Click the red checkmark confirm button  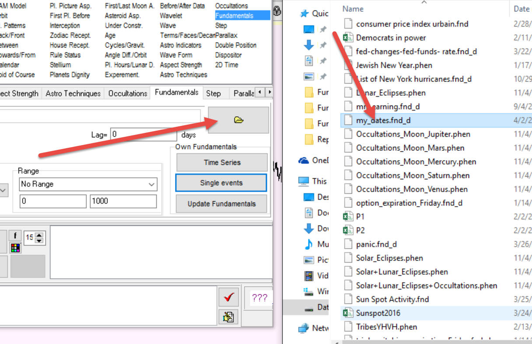228,298
